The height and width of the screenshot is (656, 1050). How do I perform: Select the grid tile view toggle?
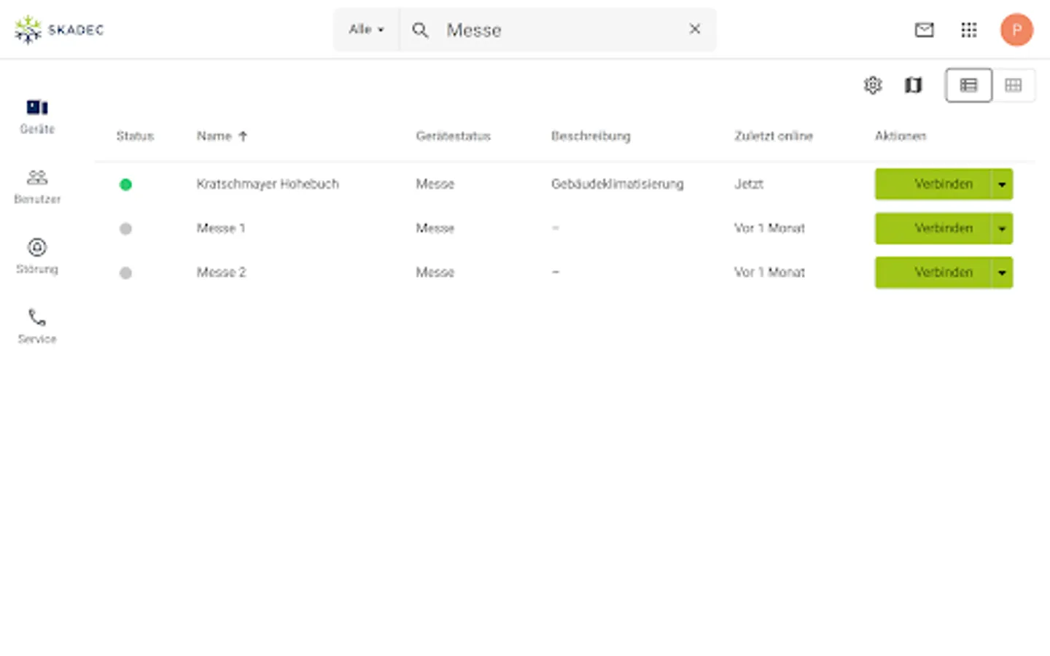point(1014,85)
